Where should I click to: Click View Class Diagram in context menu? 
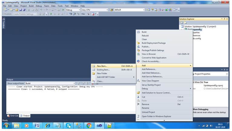click(164, 81)
